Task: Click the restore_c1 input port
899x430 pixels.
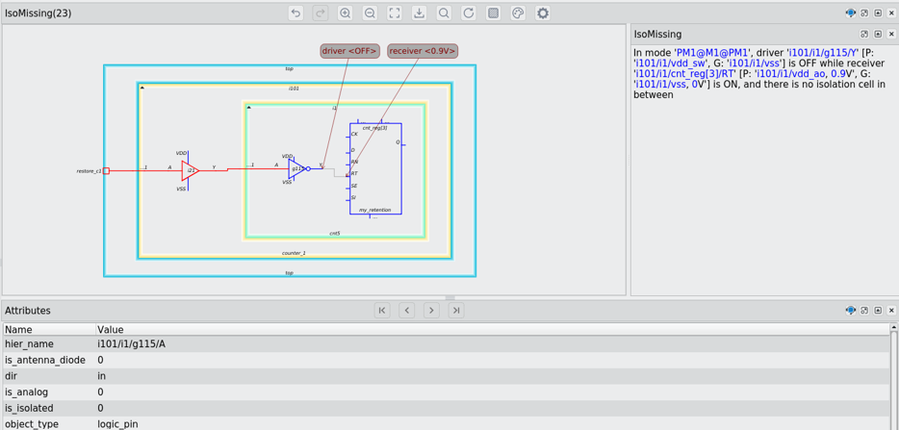Action: [106, 171]
